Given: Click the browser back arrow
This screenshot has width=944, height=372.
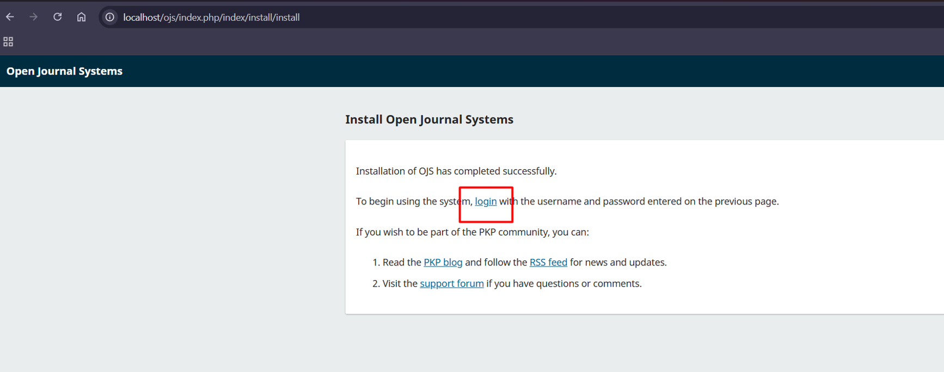Looking at the screenshot, I should [x=10, y=17].
